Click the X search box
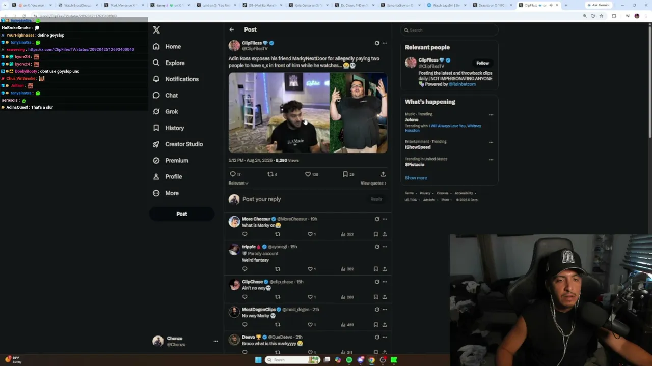This screenshot has width=652, height=366. [x=449, y=30]
